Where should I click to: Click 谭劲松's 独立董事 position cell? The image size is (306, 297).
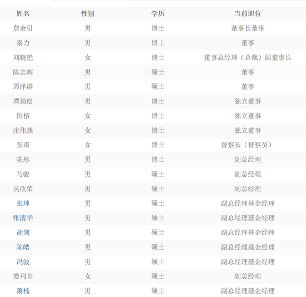(x=248, y=101)
